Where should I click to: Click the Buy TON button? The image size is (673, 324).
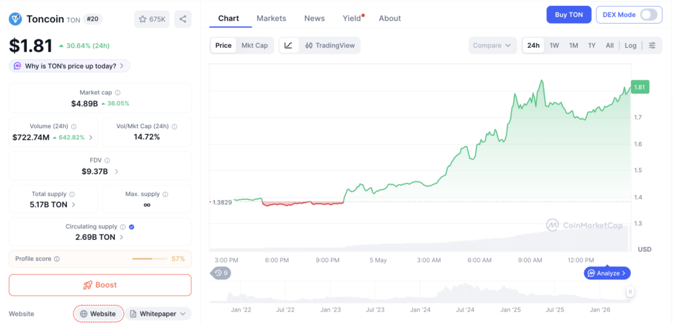(x=569, y=14)
